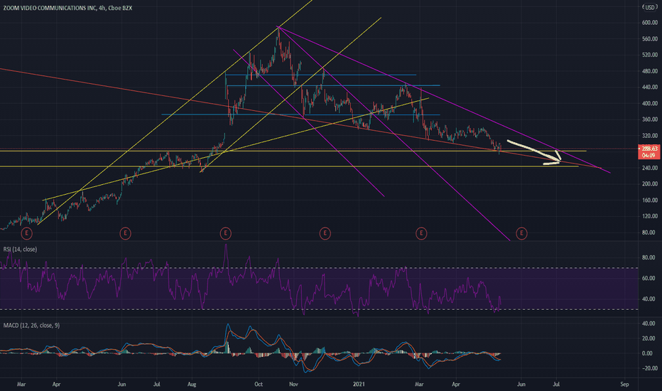Screen dimensions: 662x391
Task: Click the earnings E marker between Nov and 2021
Action: pos(325,233)
